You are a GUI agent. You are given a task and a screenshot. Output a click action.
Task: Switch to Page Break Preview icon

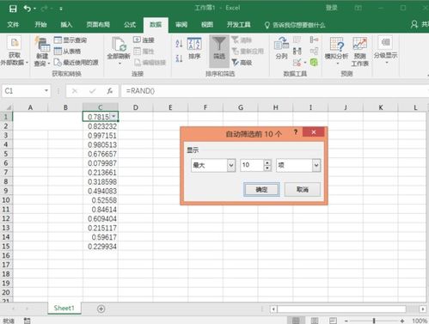(x=333, y=321)
